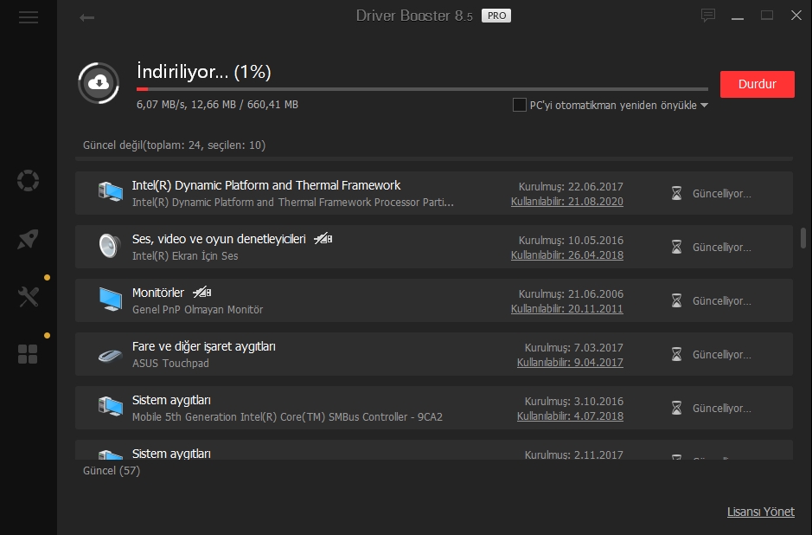Click Intel(R) Ekran İçin Ses description
The image size is (812, 535).
coord(185,255)
